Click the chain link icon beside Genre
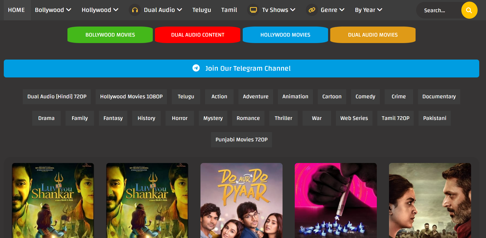The height and width of the screenshot is (238, 486). point(312,10)
